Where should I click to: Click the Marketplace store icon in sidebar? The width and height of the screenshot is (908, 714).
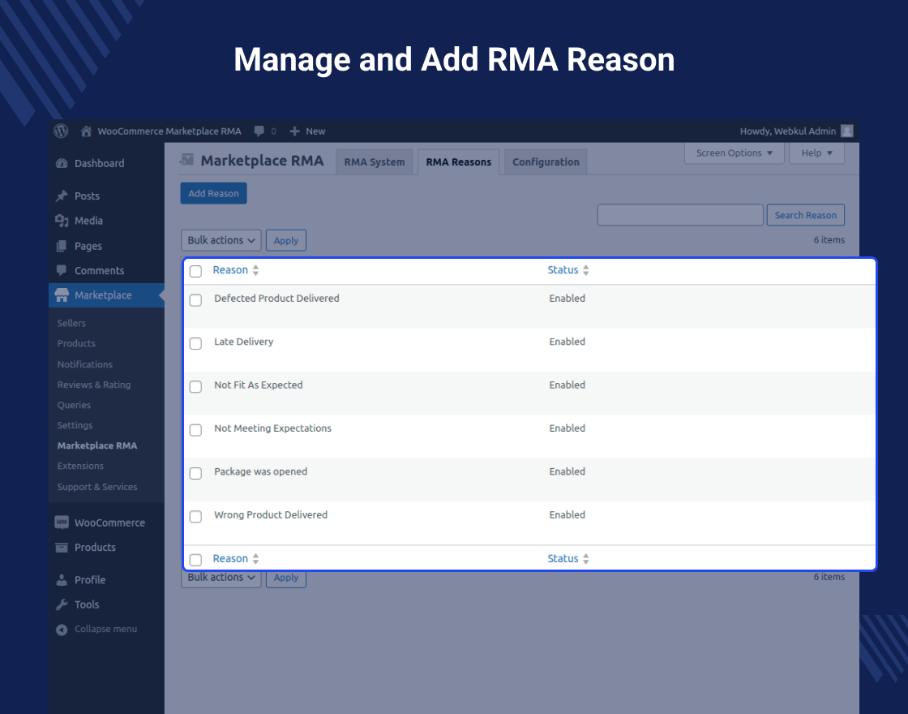pyautogui.click(x=62, y=295)
